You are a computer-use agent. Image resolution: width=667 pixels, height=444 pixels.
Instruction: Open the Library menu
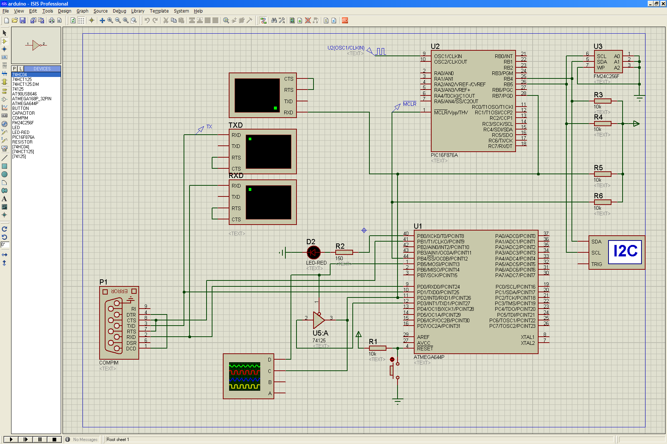coord(138,11)
